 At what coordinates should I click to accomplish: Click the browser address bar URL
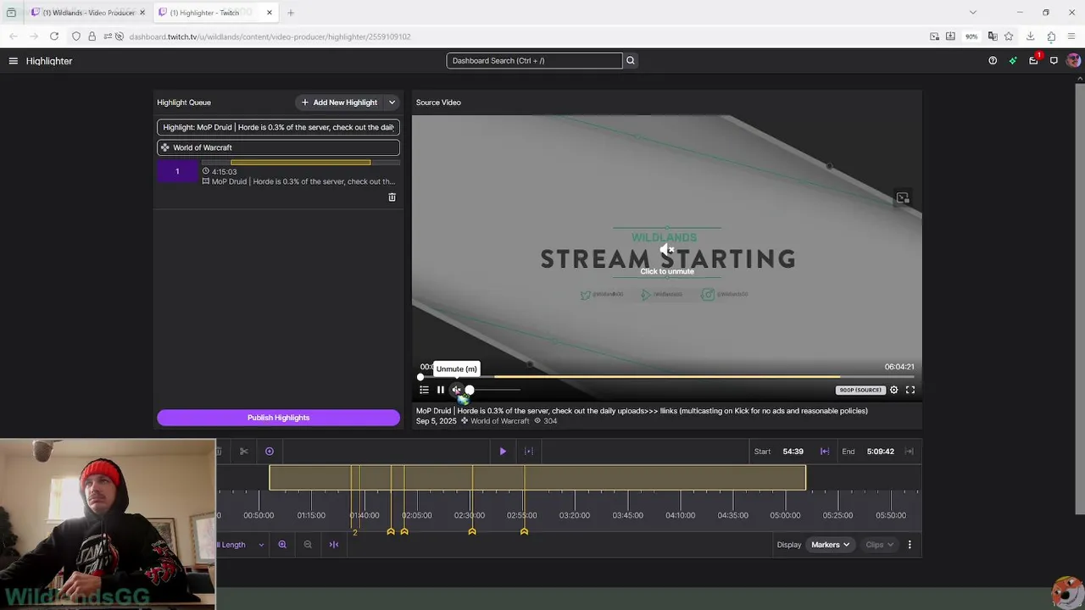(x=270, y=36)
